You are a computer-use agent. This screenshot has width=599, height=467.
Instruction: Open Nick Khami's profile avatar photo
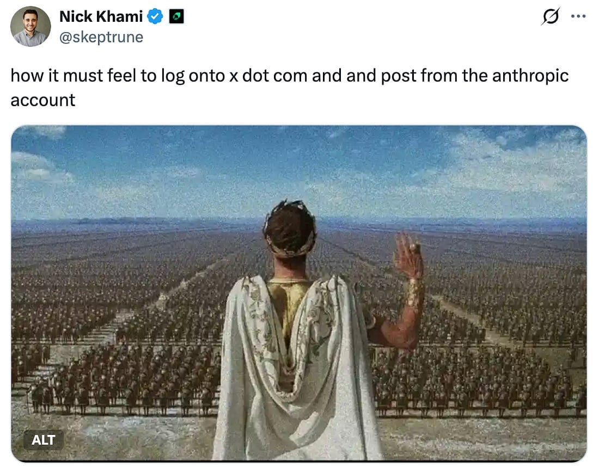30,26
